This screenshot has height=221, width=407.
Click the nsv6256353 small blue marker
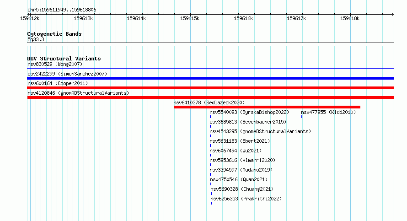coord(211,203)
